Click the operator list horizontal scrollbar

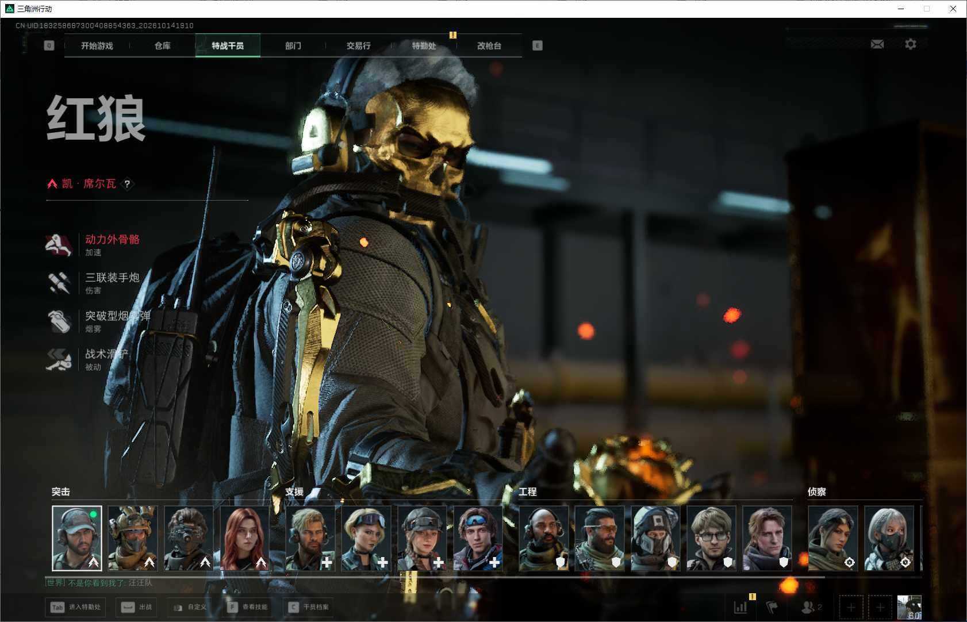435,577
